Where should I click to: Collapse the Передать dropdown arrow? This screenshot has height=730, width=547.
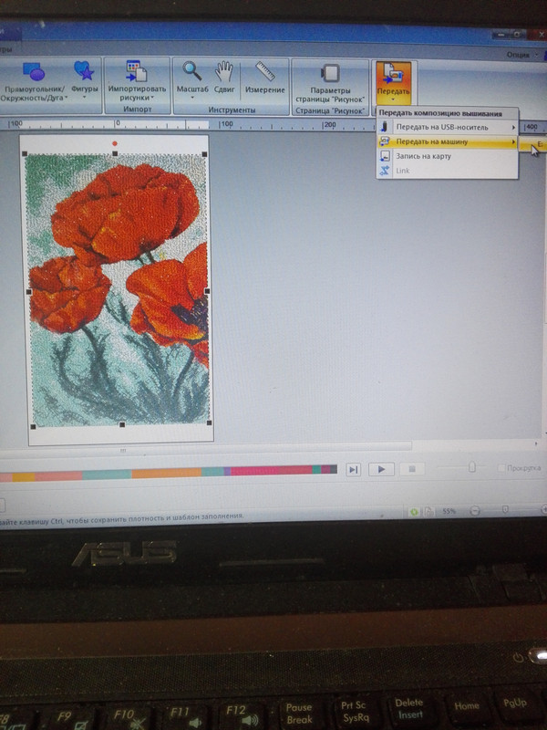[393, 99]
